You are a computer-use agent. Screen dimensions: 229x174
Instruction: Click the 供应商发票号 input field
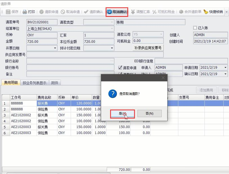click(x=95, y=55)
